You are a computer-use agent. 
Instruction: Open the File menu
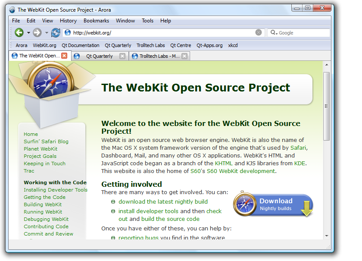point(16,21)
